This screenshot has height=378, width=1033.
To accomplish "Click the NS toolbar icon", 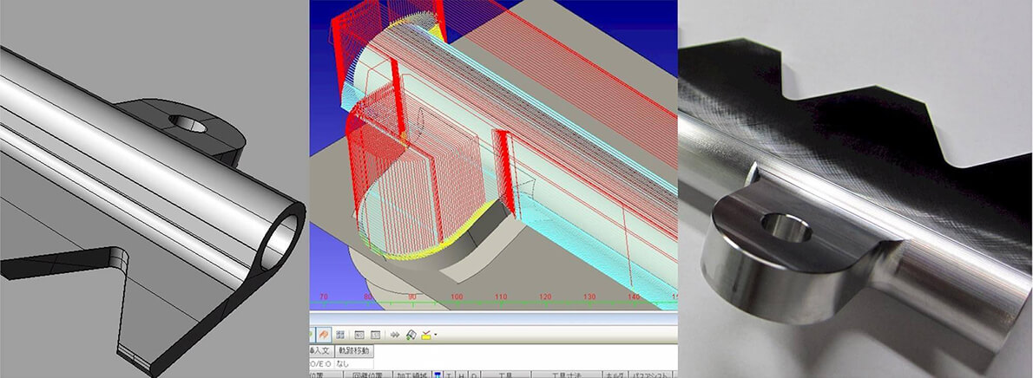I will (359, 335).
